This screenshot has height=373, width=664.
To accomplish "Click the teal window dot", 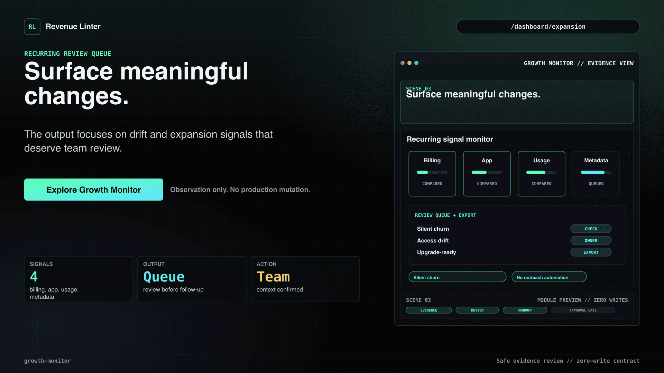I will tap(416, 63).
